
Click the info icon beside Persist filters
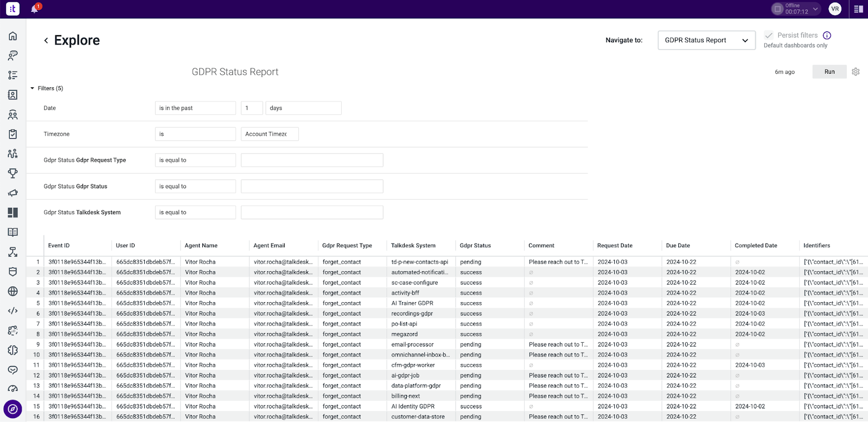click(827, 35)
